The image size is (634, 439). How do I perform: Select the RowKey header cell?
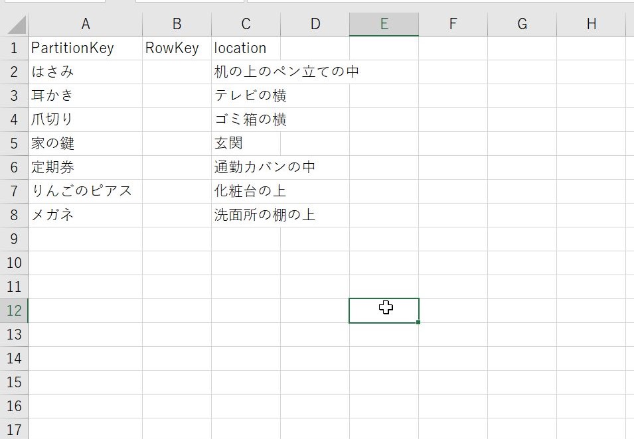point(177,47)
